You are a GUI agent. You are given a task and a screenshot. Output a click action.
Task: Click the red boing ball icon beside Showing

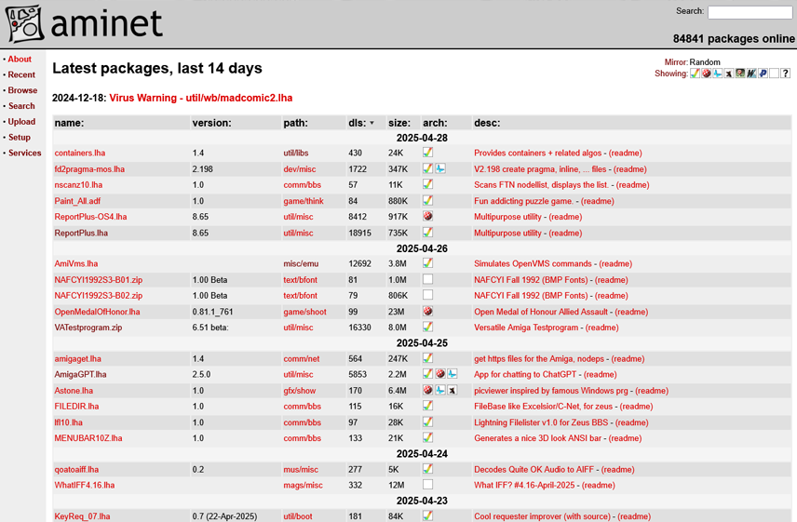pos(706,74)
